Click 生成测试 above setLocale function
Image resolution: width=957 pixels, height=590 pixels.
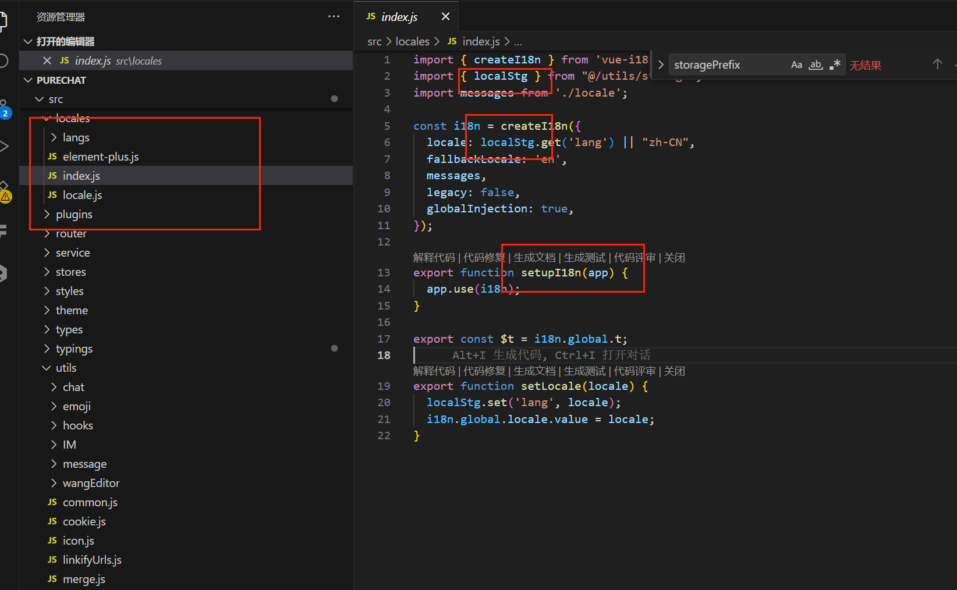point(584,371)
